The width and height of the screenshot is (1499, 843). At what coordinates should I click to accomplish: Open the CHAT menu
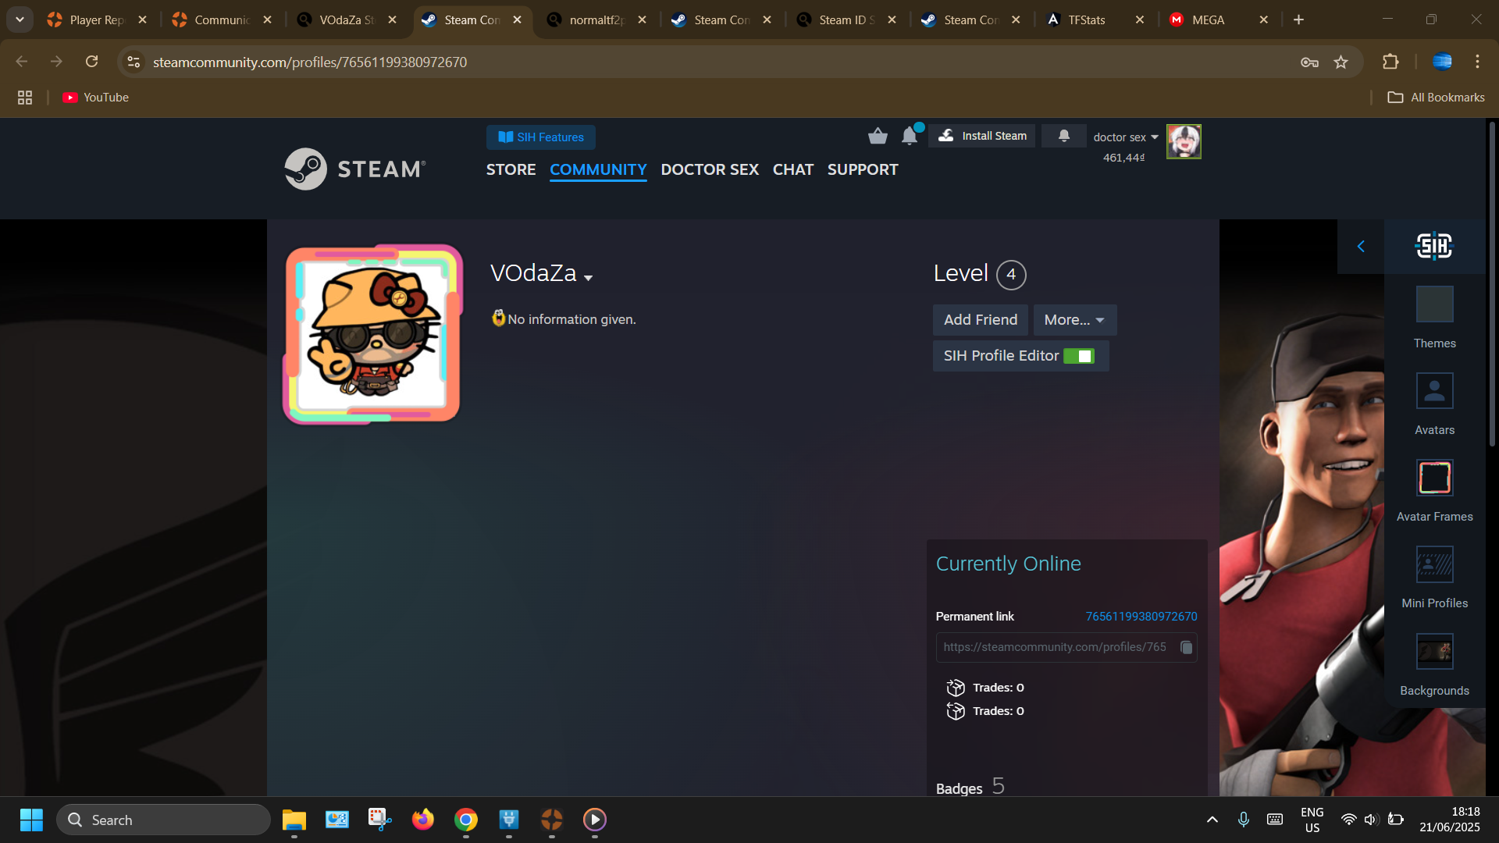tap(793, 169)
